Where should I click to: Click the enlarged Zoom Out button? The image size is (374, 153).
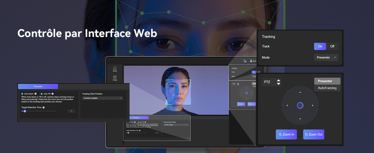tap(314, 134)
